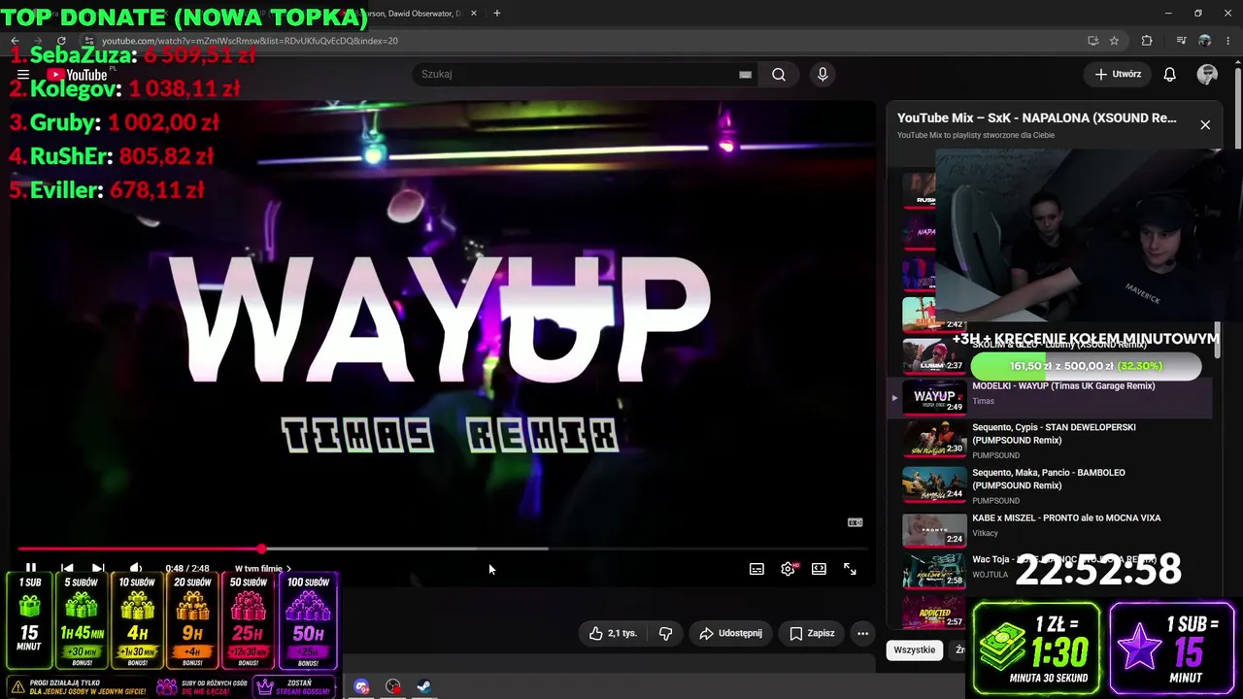The width and height of the screenshot is (1243, 699).
Task: Open Steam from the taskbar
Action: (x=424, y=686)
